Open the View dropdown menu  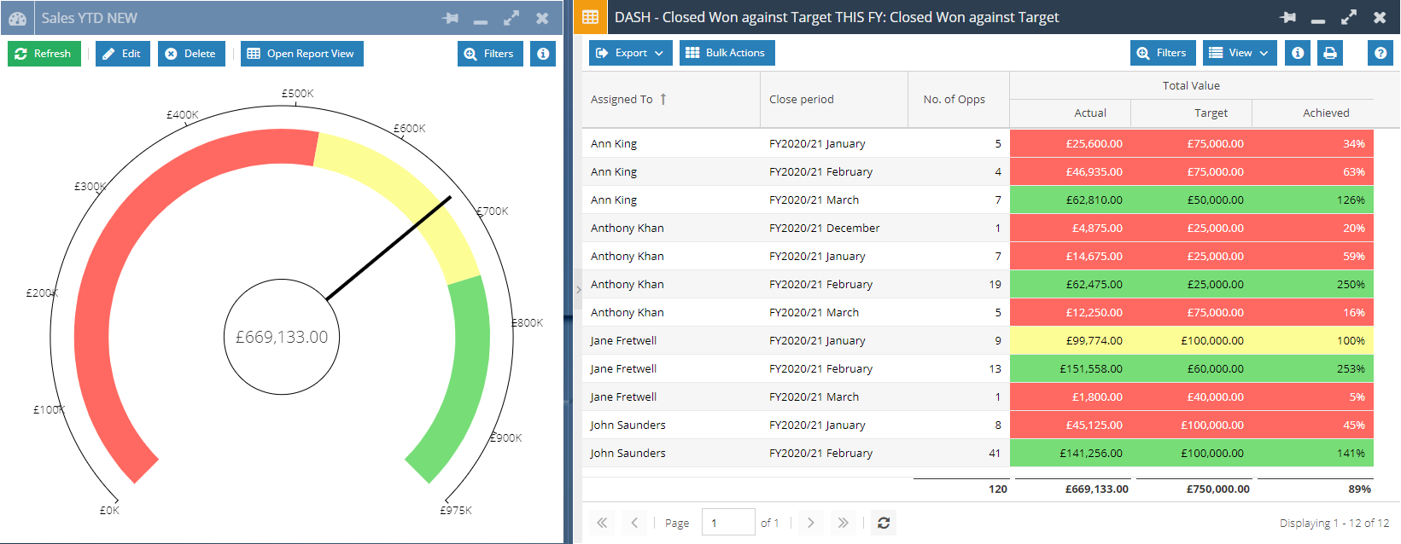[x=1240, y=53]
